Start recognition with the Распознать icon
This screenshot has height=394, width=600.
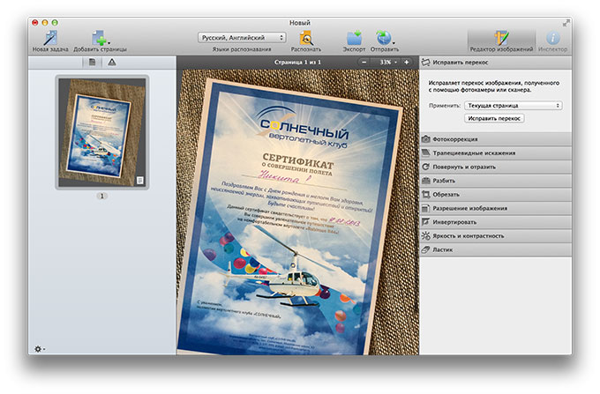pos(306,37)
